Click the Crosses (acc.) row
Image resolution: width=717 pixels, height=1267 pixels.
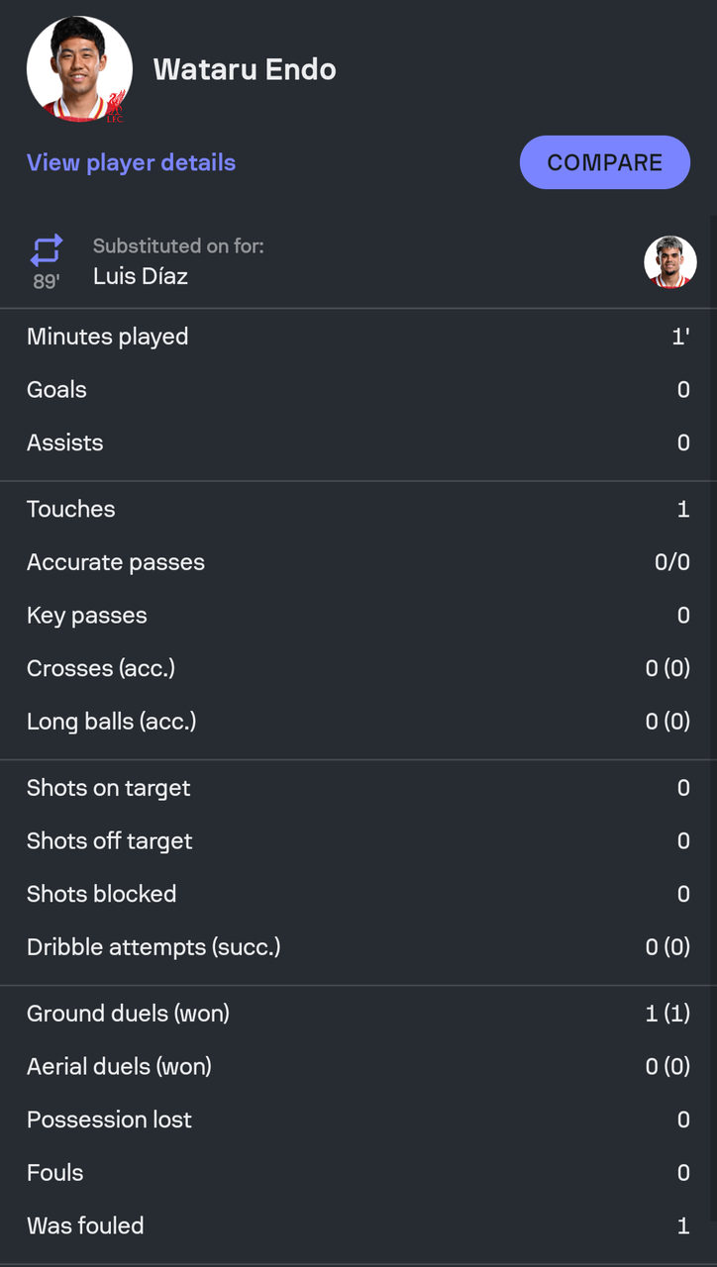click(358, 668)
